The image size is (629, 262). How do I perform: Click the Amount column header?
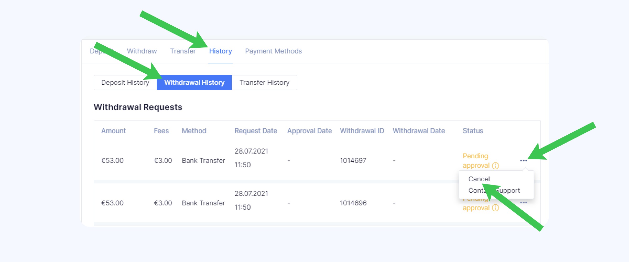113,131
